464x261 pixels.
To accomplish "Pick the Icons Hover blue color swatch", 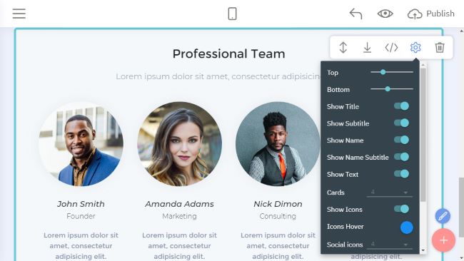I will [407, 227].
